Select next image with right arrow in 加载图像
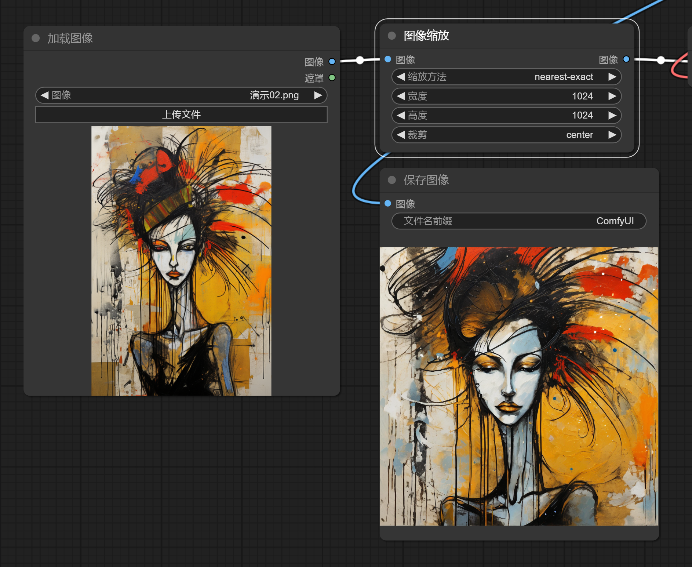Viewport: 692px width, 567px height. 318,95
